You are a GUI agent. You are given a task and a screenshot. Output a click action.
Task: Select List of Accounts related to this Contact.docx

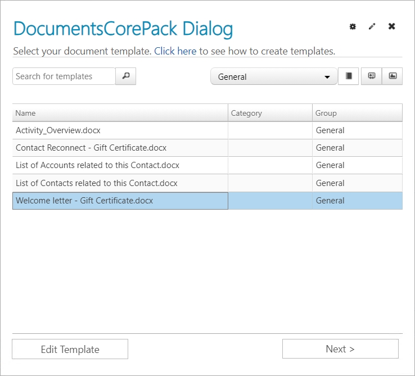pos(207,165)
